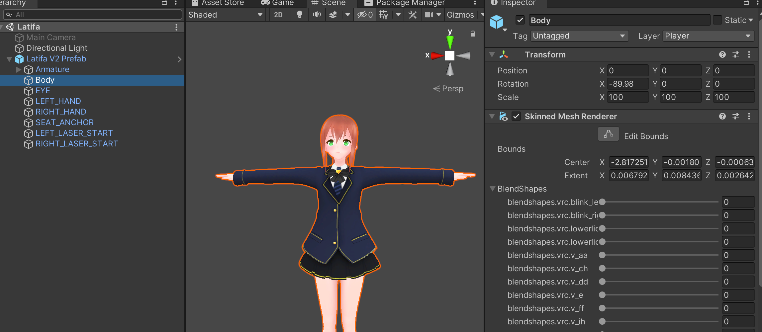Collapse the Transform component
The width and height of the screenshot is (762, 332).
click(x=492, y=54)
